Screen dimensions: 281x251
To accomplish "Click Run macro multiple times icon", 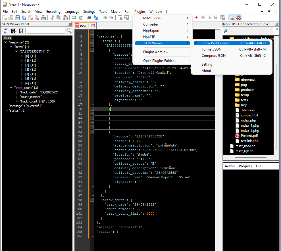I will click(216, 18).
